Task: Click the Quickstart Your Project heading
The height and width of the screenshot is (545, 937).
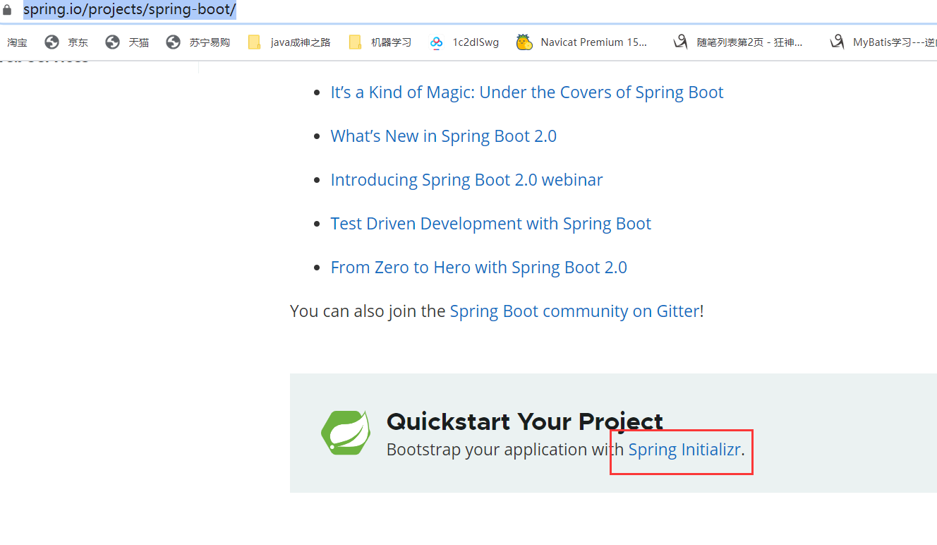Action: [x=525, y=421]
